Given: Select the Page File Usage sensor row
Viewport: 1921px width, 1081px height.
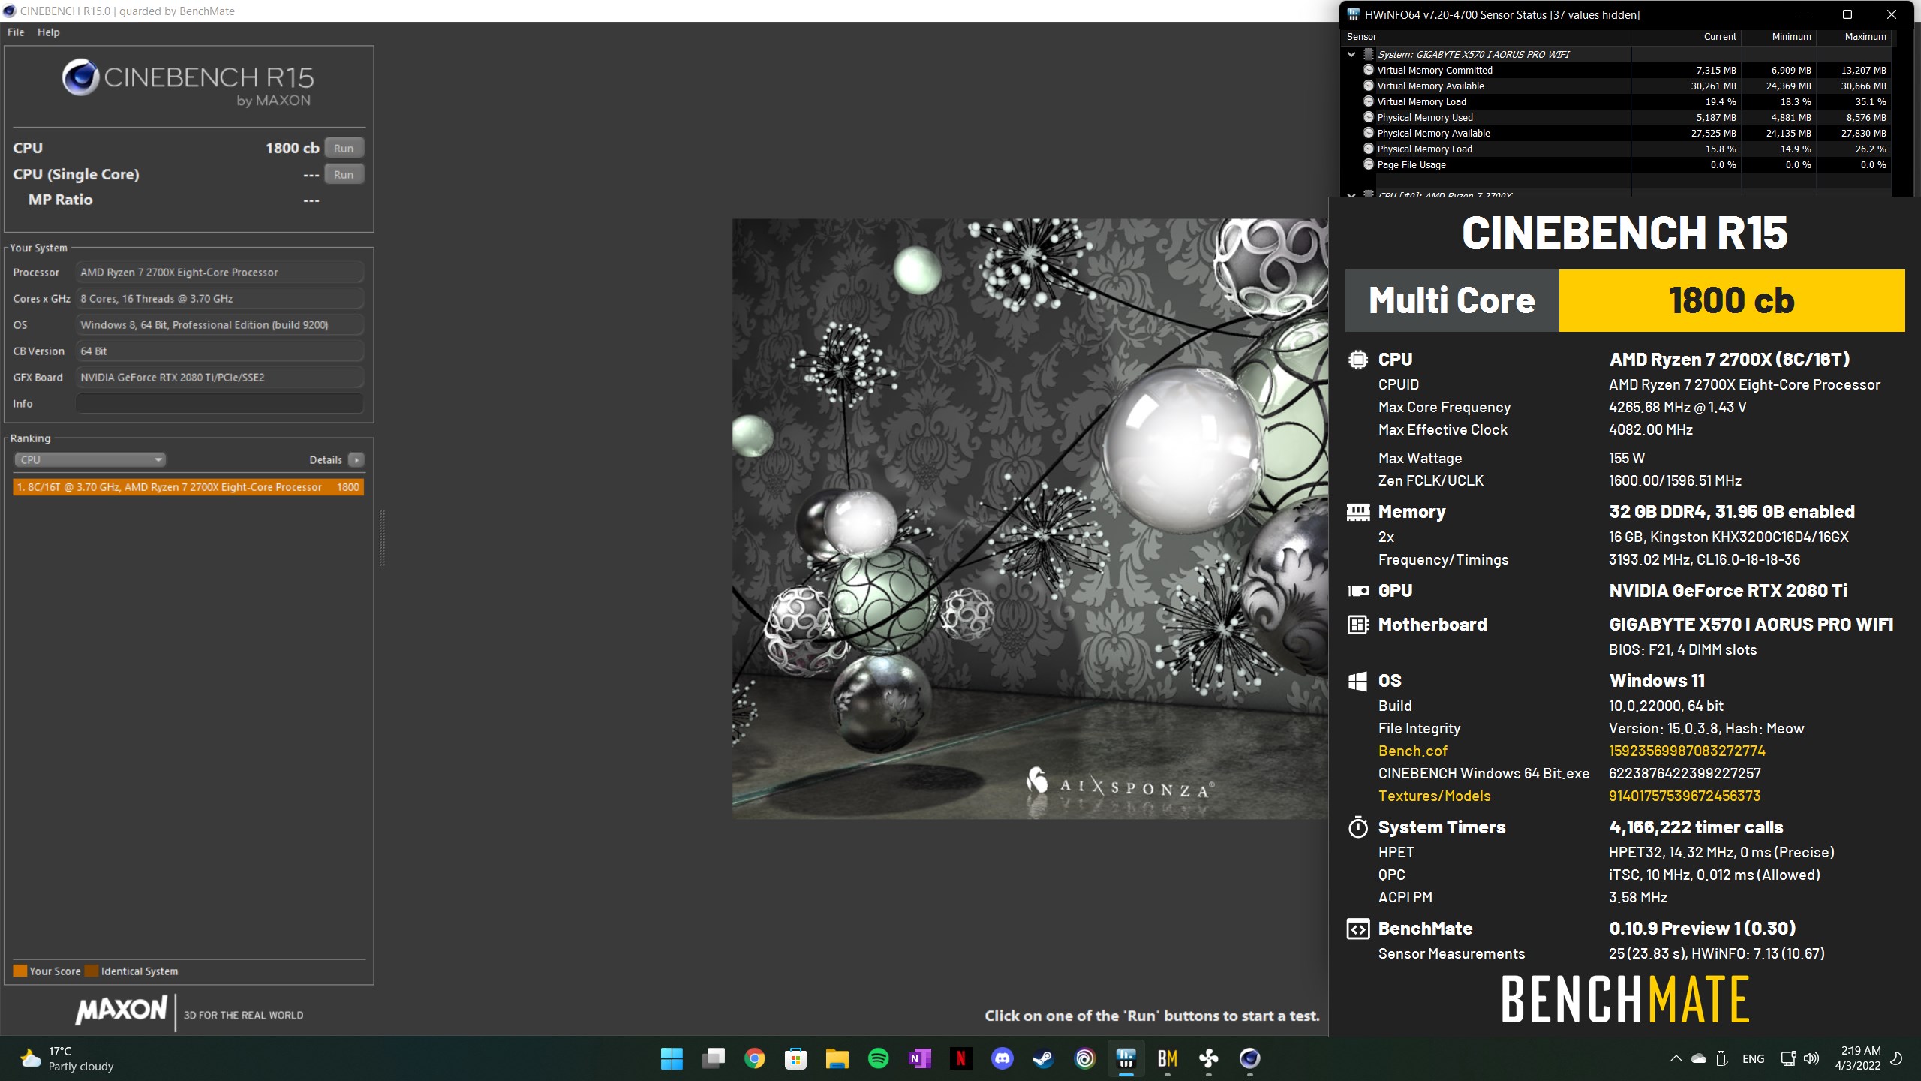Looking at the screenshot, I should click(x=1615, y=164).
